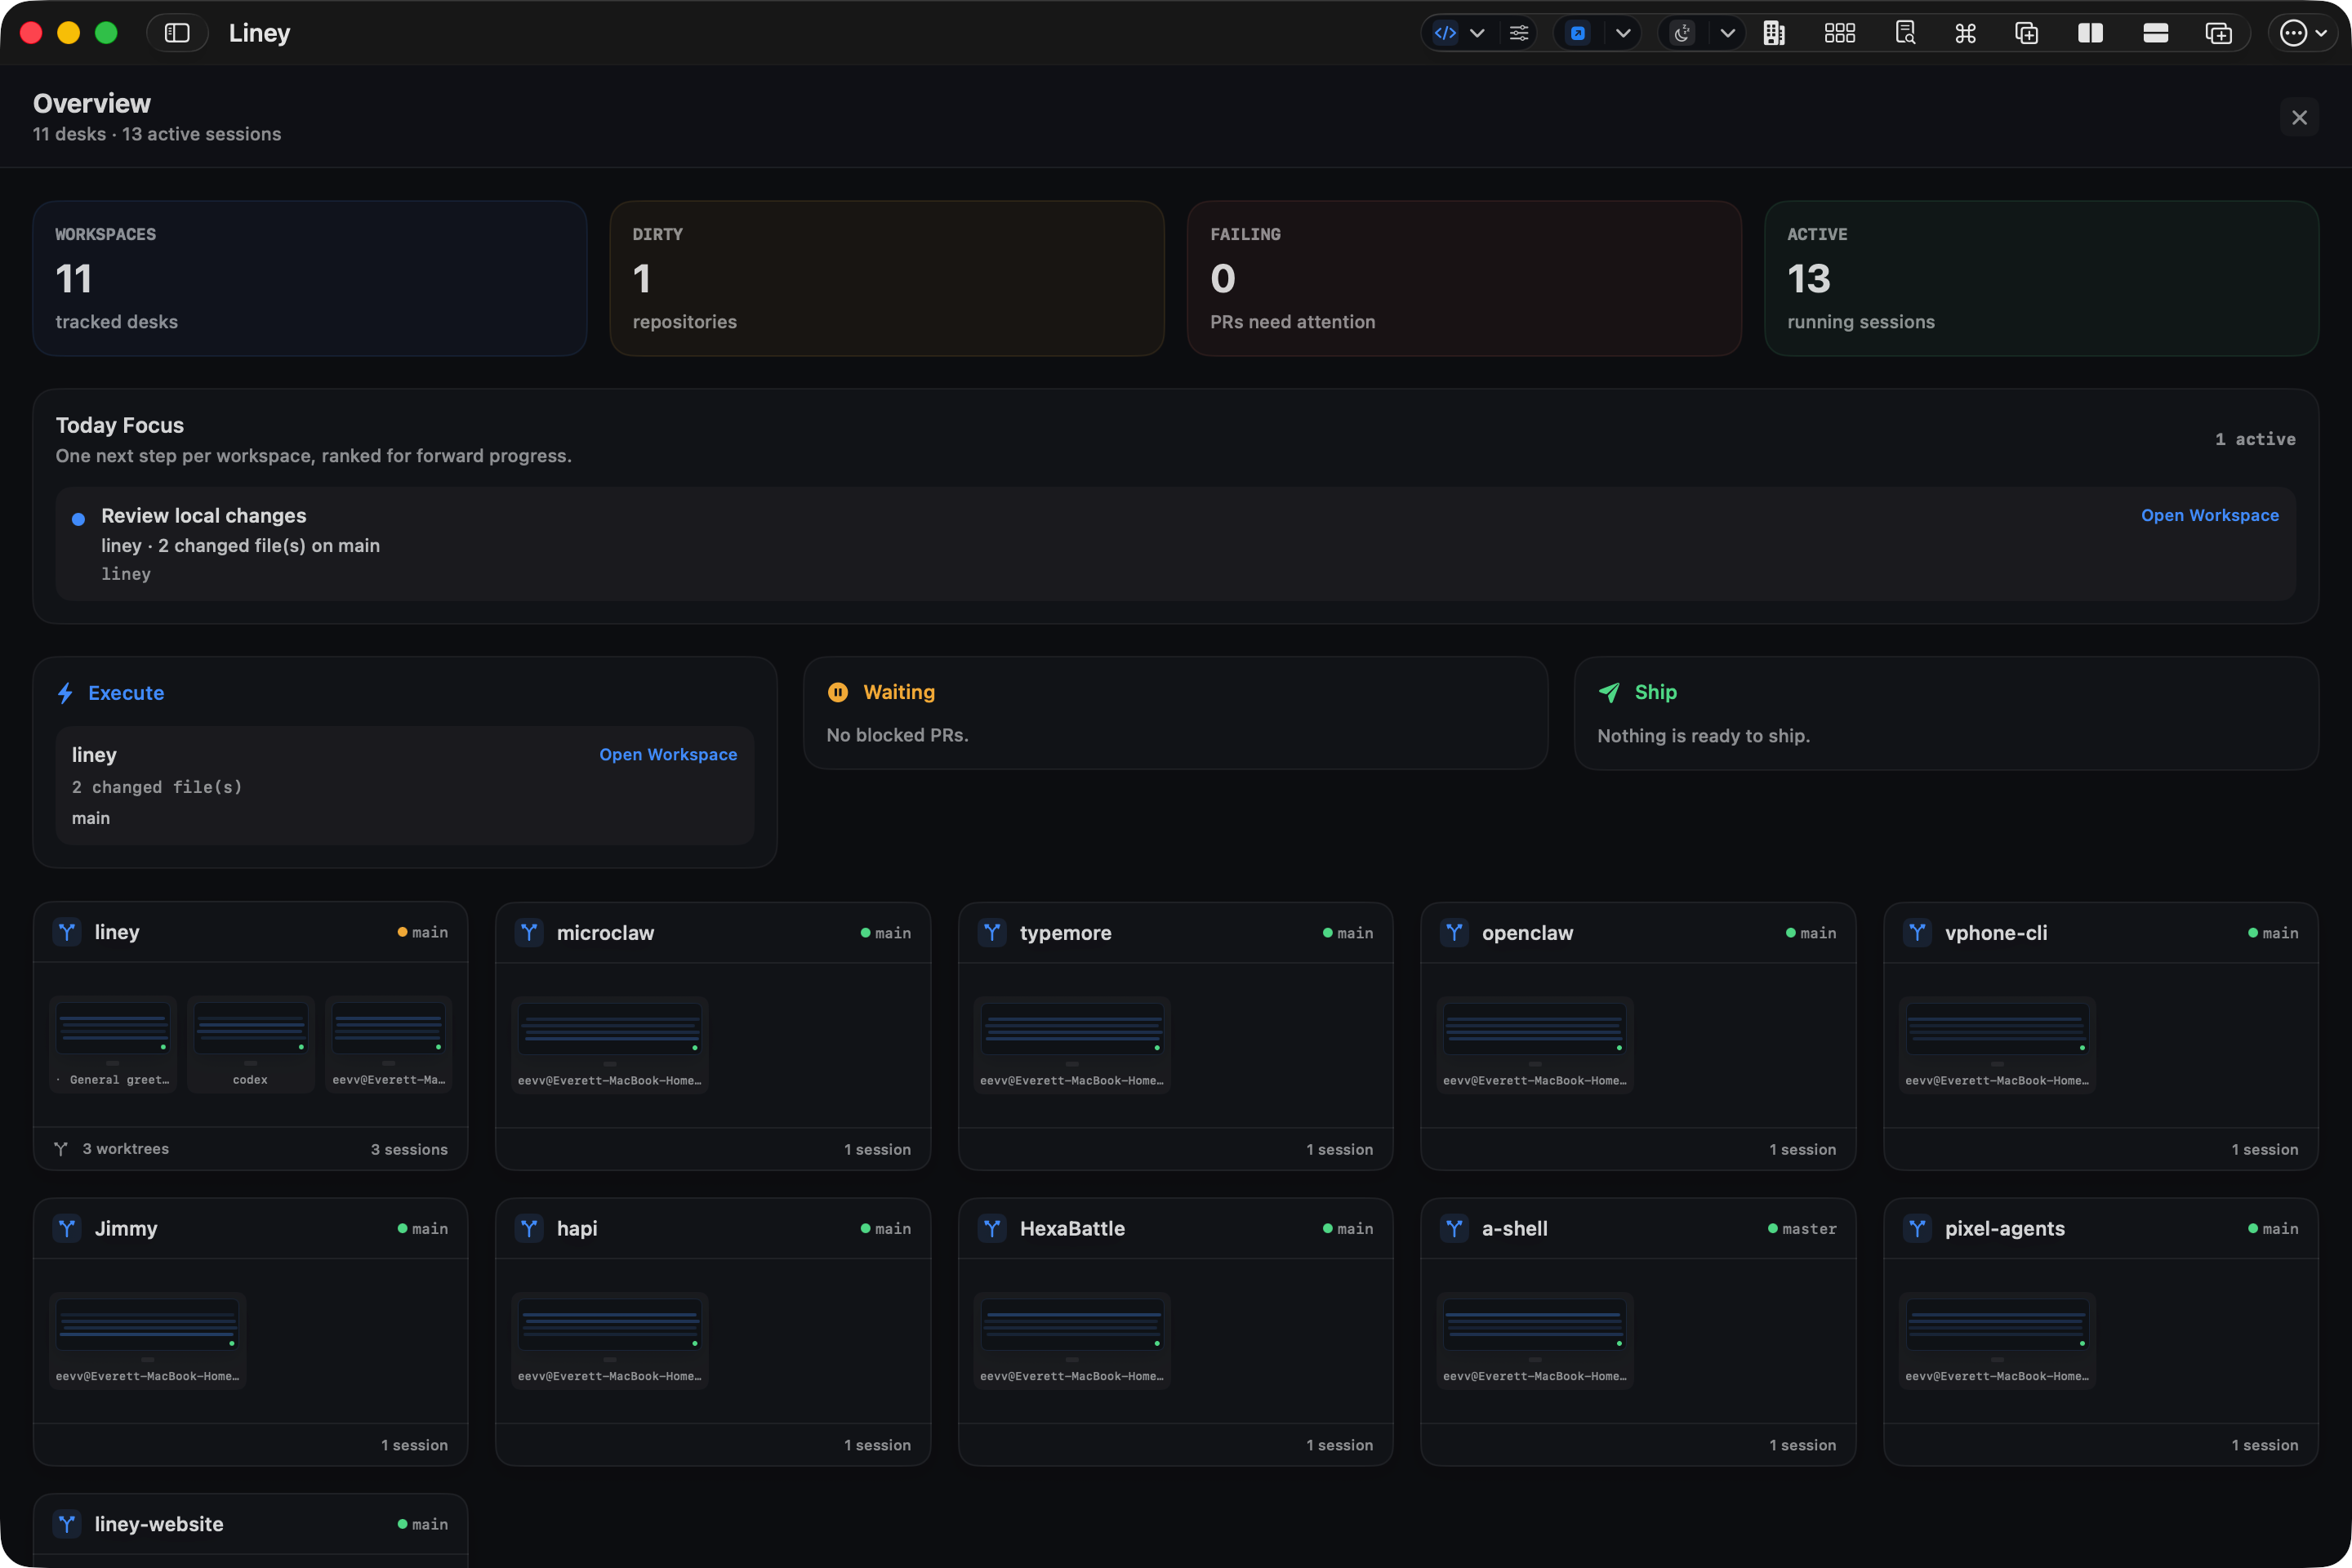Image resolution: width=2352 pixels, height=1568 pixels.
Task: Click the command key icon in the toolbar
Action: (1965, 33)
